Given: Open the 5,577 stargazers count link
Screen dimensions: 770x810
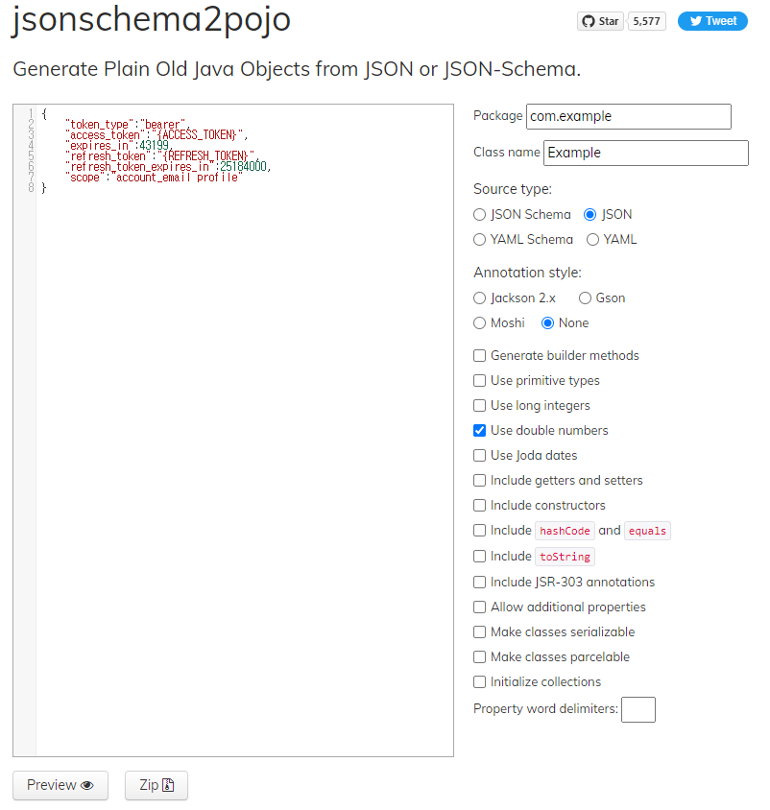Looking at the screenshot, I should [x=646, y=21].
